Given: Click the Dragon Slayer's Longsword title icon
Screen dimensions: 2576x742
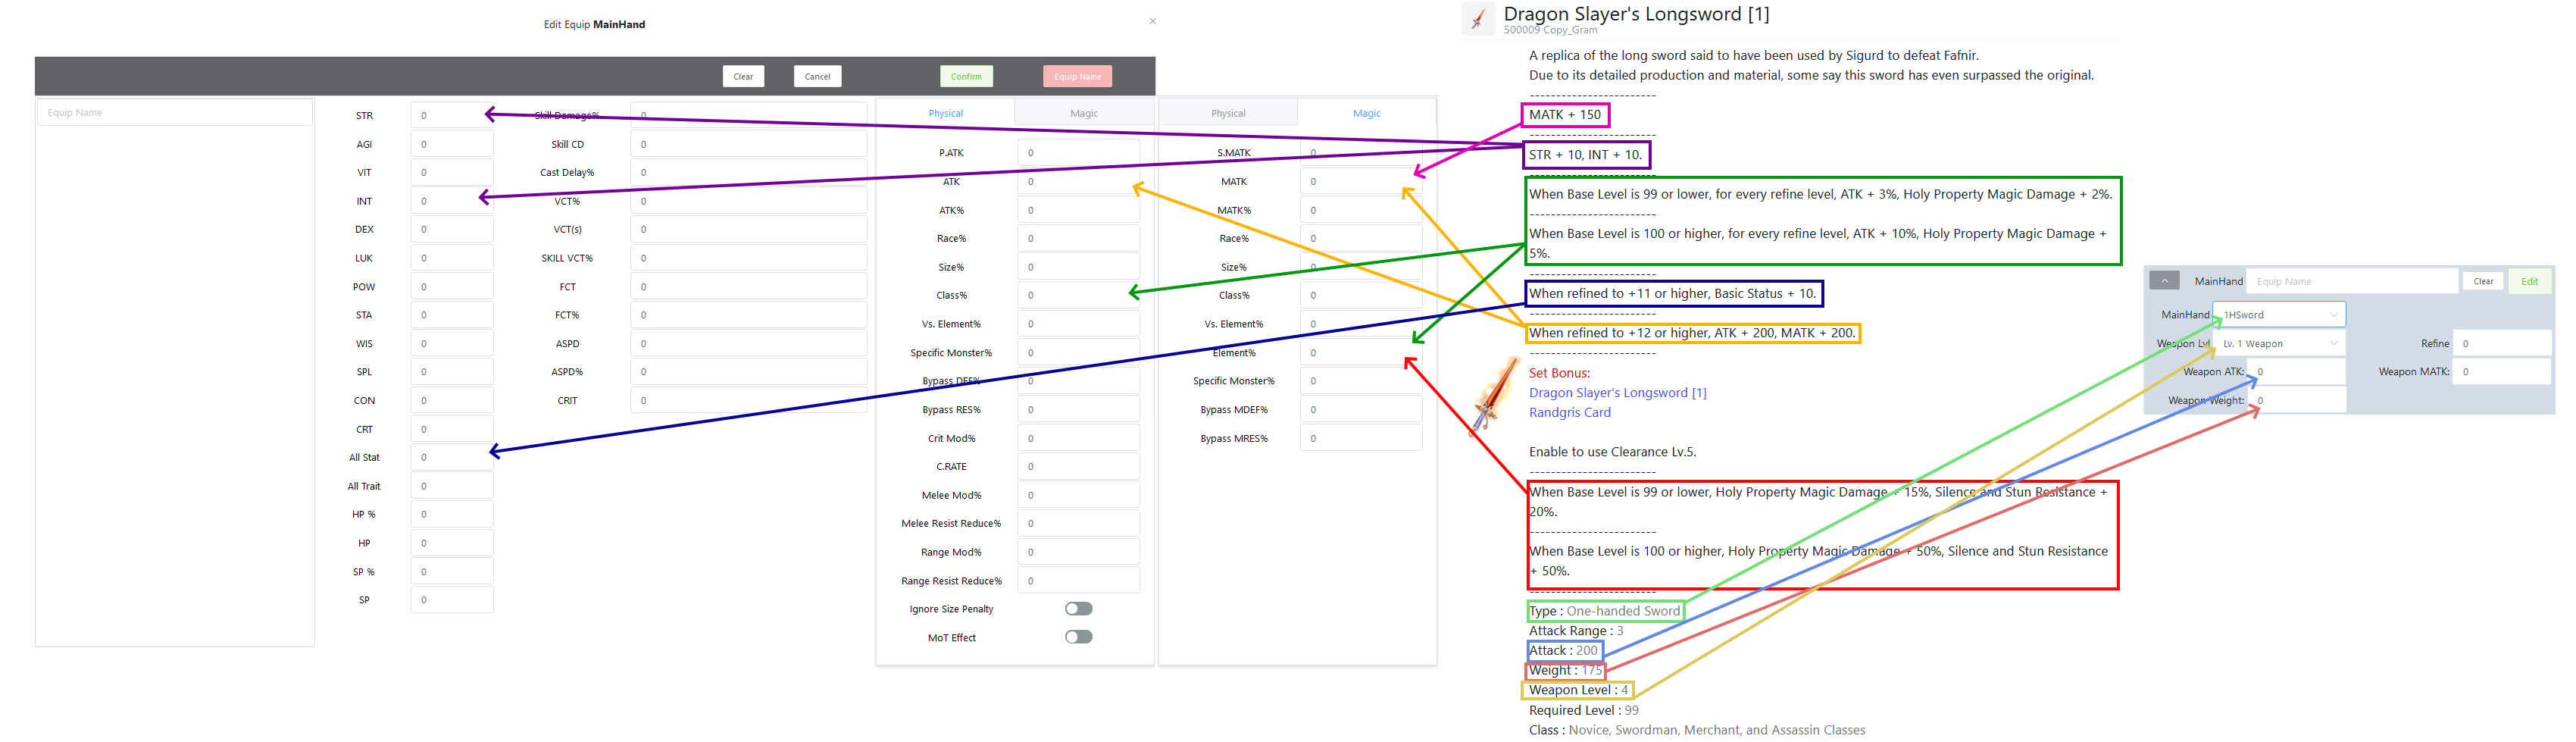Looking at the screenshot, I should point(1477,19).
